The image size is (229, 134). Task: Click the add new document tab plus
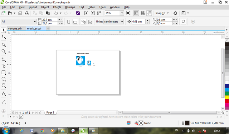click(x=48, y=29)
